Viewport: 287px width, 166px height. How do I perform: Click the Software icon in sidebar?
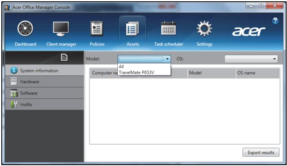14,93
